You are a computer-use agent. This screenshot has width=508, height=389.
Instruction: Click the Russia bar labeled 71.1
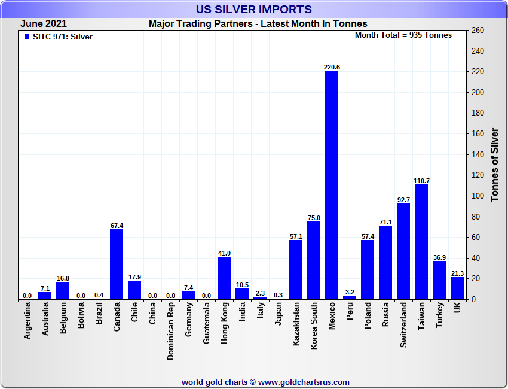[385, 262]
